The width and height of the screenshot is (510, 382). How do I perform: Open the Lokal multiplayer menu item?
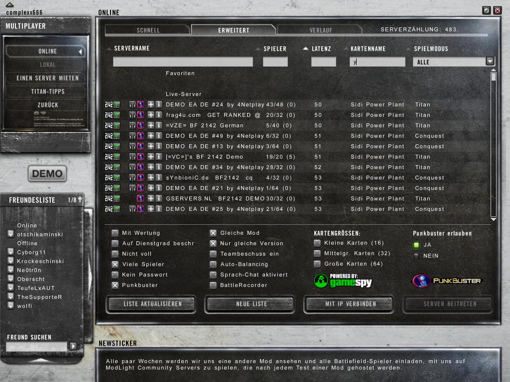pyautogui.click(x=47, y=65)
